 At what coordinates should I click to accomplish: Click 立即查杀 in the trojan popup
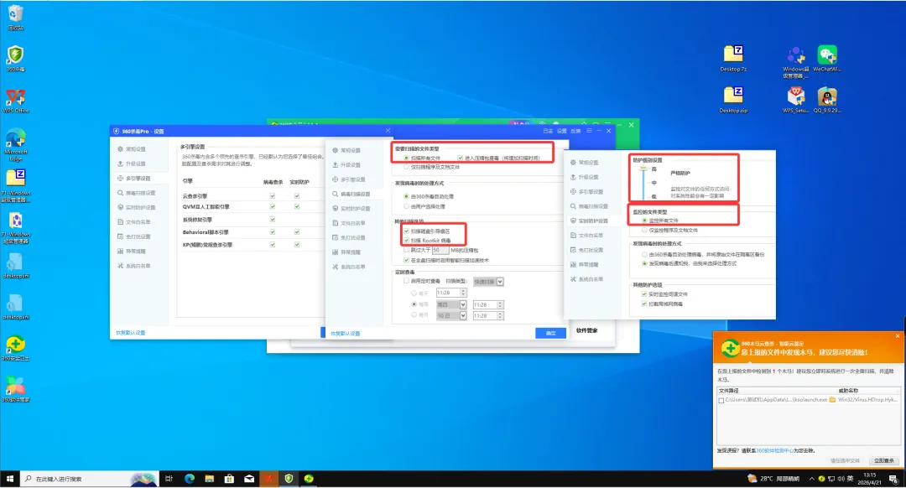coord(883,460)
